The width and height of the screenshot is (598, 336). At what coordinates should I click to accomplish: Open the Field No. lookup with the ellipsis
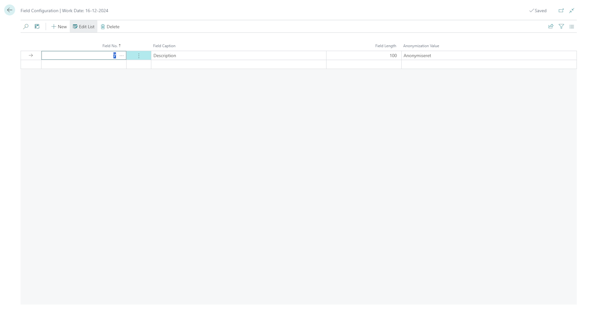click(x=121, y=55)
